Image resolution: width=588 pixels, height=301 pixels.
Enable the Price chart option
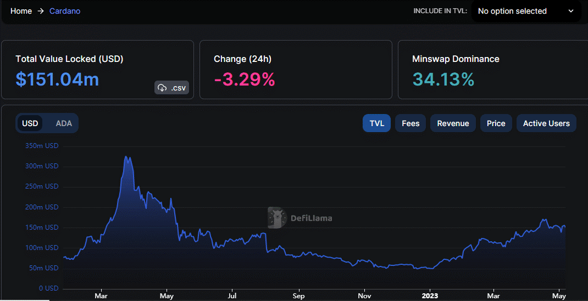(x=496, y=123)
